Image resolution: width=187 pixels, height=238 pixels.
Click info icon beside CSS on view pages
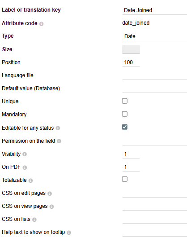tap(52, 207)
